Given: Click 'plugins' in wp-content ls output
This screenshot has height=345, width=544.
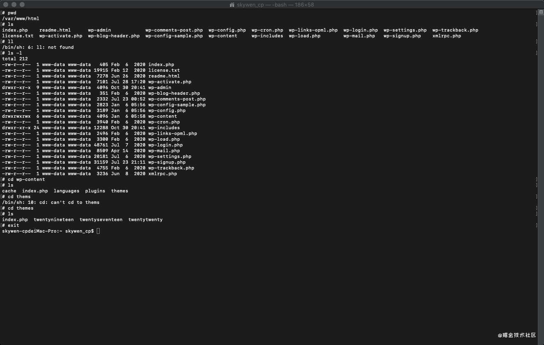Looking at the screenshot, I should 95,191.
